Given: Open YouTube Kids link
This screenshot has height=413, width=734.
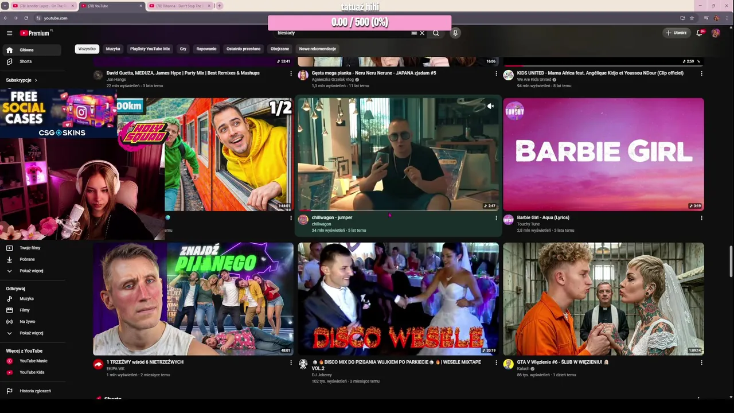Looking at the screenshot, I should (x=32, y=373).
